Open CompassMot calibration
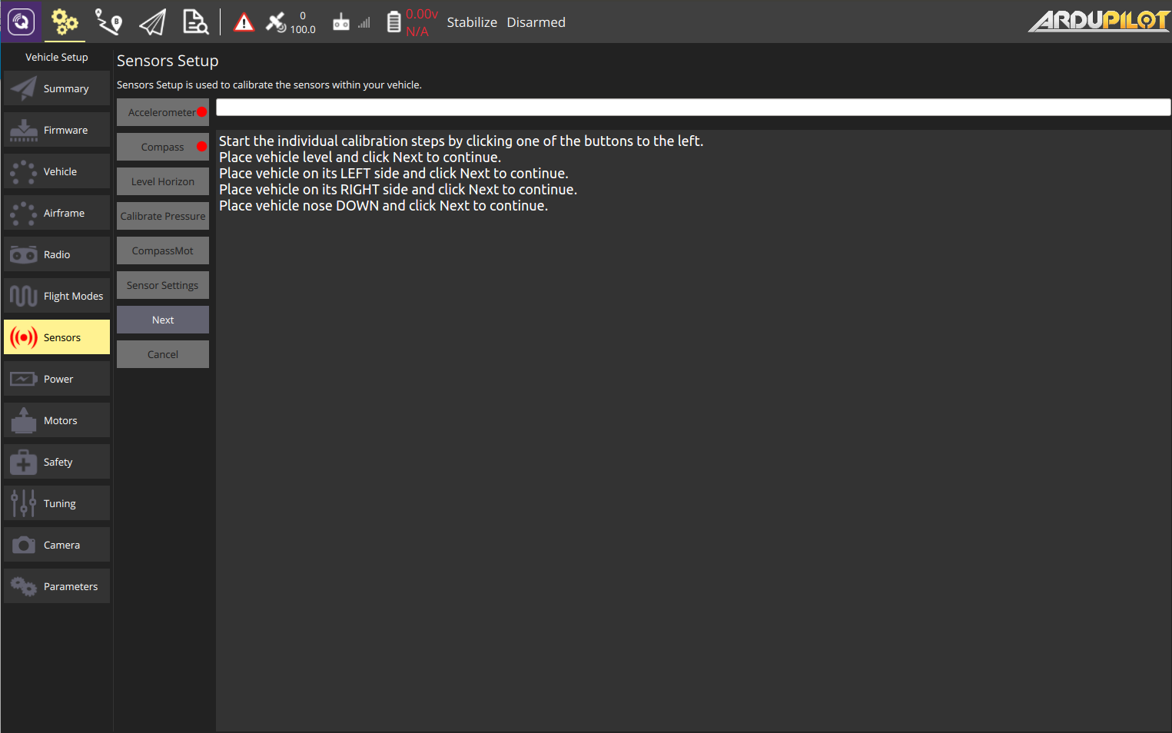Screen dimensions: 1172x733 (x=163, y=250)
